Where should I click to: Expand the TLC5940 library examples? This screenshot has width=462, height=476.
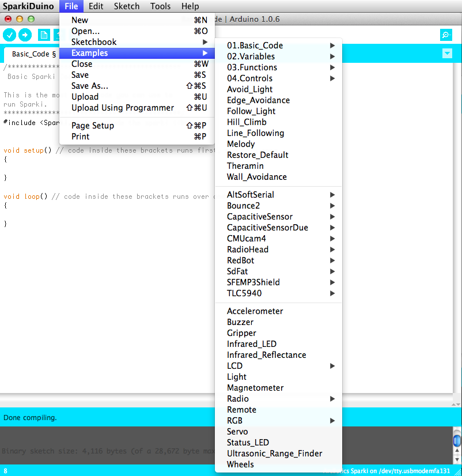[x=279, y=293]
